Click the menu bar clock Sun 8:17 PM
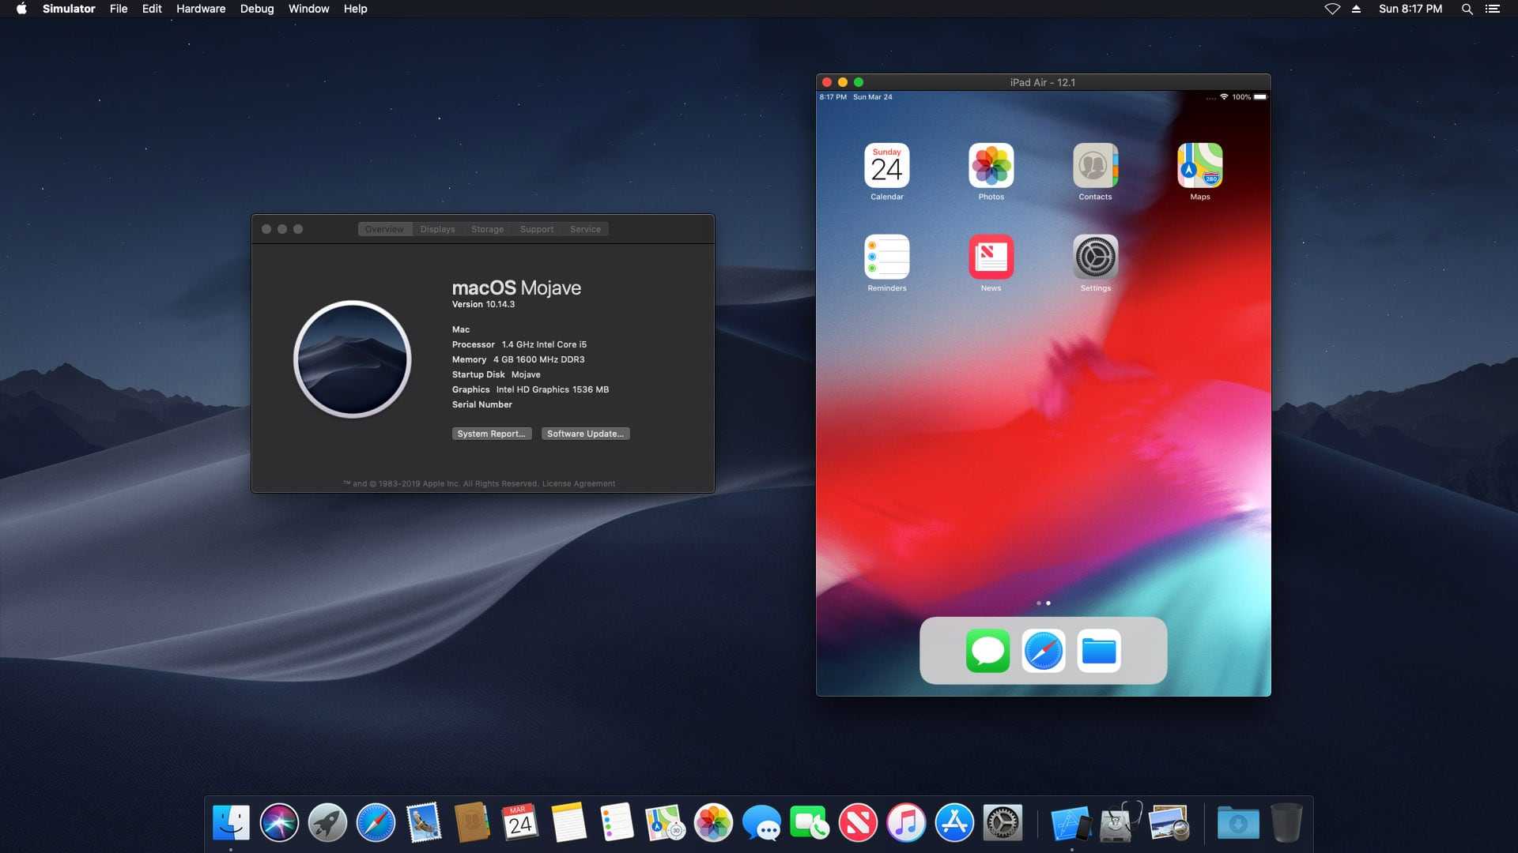The image size is (1518, 853). coord(1410,9)
